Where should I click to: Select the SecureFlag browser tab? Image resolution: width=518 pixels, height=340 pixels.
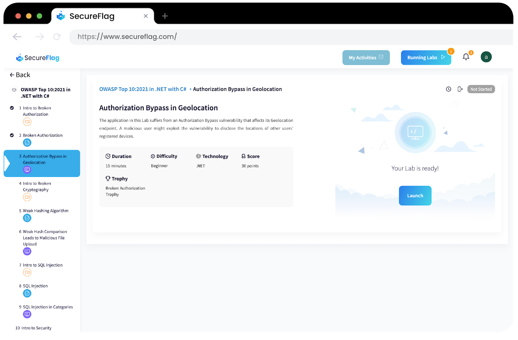[103, 16]
